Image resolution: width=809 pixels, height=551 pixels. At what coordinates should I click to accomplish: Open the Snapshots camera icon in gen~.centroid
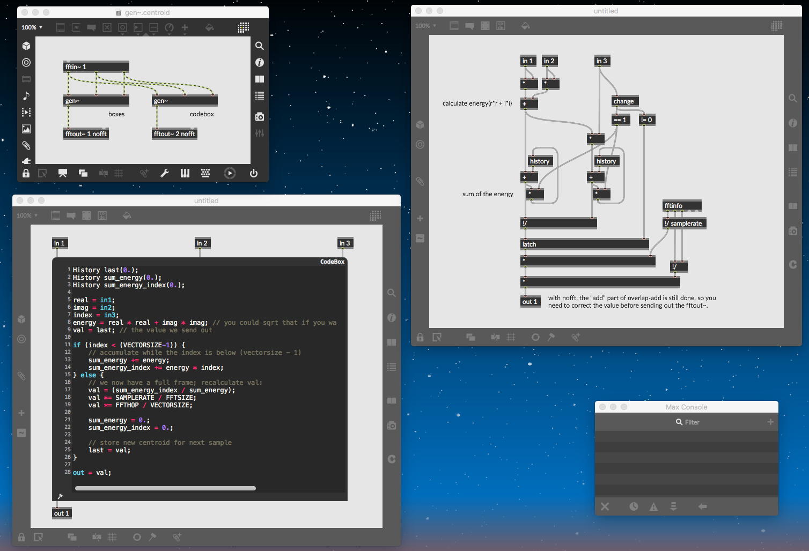[260, 116]
